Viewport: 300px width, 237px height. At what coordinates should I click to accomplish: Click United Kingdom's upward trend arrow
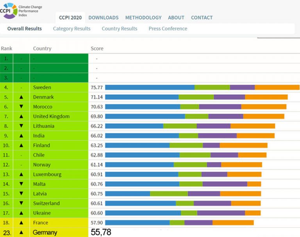click(21, 116)
